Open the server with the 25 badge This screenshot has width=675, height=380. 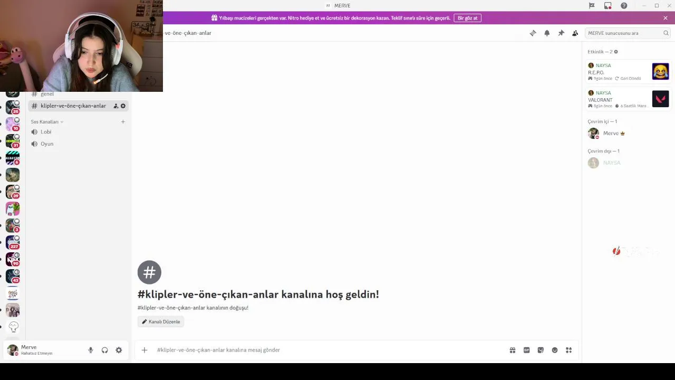click(13, 108)
